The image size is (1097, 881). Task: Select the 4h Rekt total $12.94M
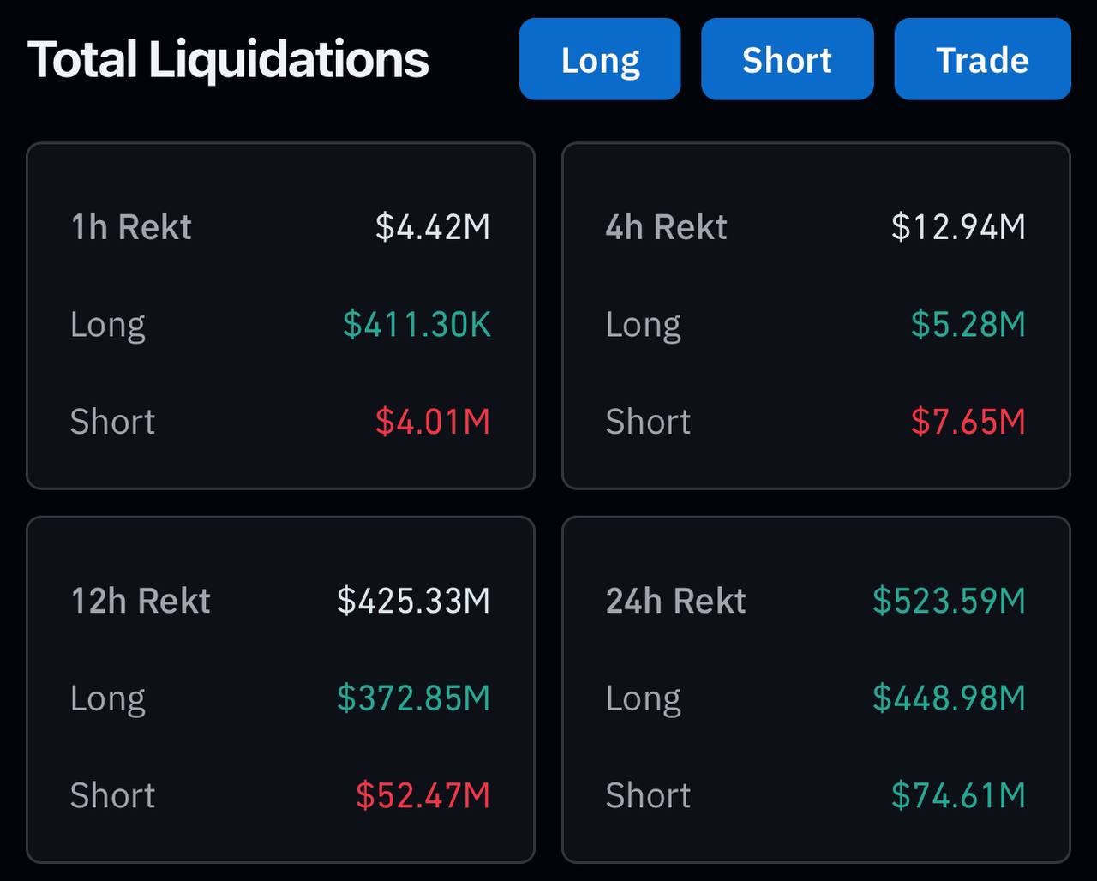(x=958, y=227)
